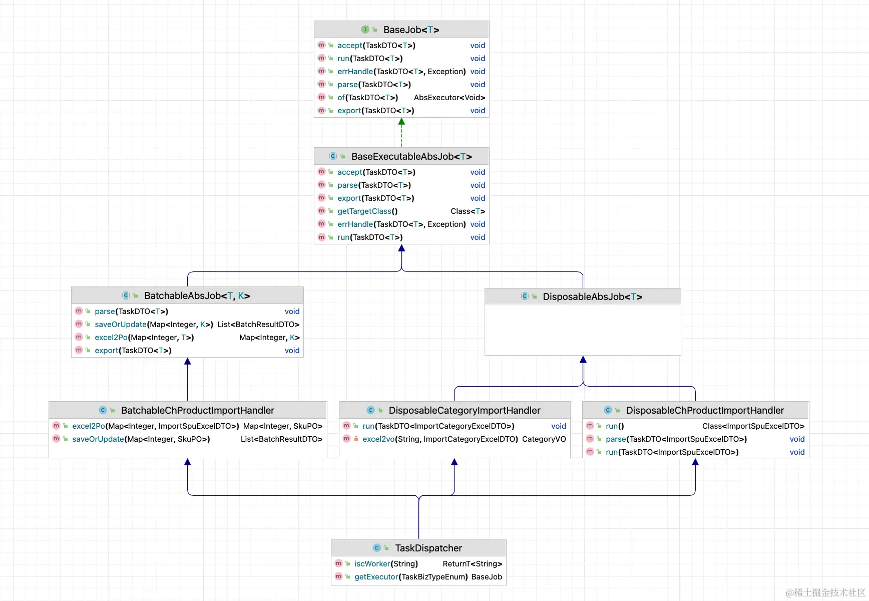The image size is (869, 601).
Task: Select the BatchableAbsJob<T, K> node title
Action: coord(197,295)
